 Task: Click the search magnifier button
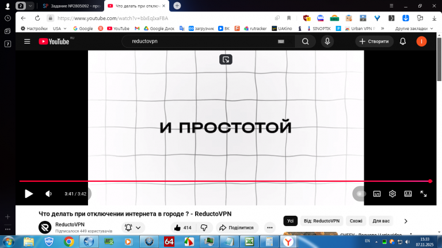click(305, 41)
